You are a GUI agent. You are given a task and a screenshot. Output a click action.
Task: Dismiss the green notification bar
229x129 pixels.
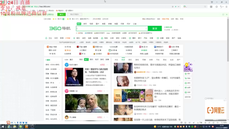point(227,15)
